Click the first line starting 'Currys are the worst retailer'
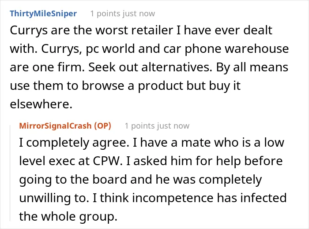The image size is (309, 229). pos(141,30)
